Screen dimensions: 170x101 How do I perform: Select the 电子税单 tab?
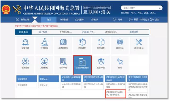43,32
